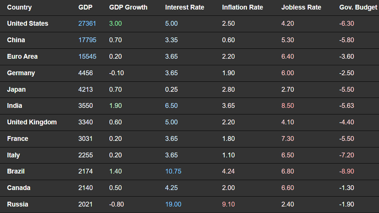379x213 pixels.
Task: Click Russia GDP value 2021
Action: tap(85, 204)
